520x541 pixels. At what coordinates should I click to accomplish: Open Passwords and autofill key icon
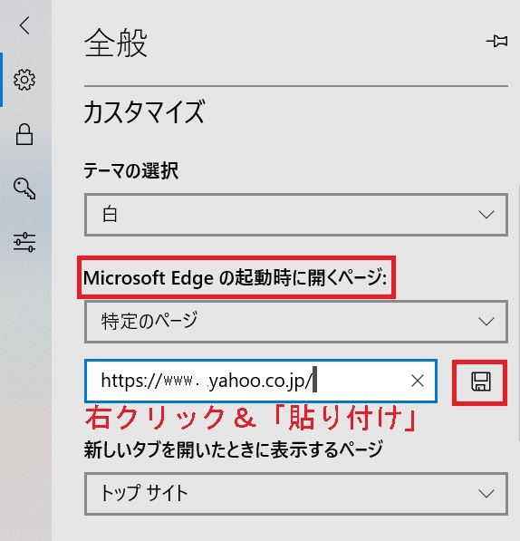click(24, 188)
